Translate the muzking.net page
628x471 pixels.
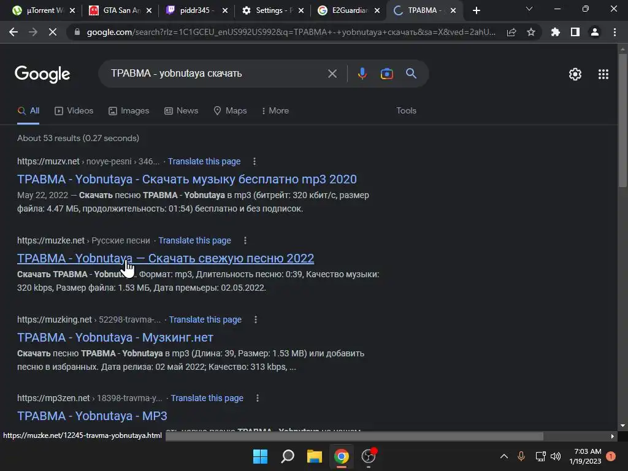tap(205, 320)
